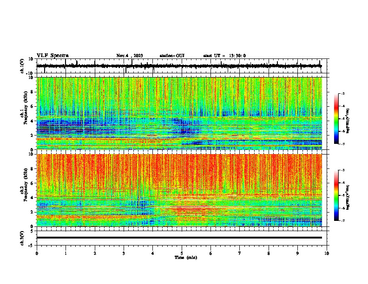Image resolution: width=368 pixels, height=284 pixels.
Task: Click the ch.3(V) axis label
Action: point(22,238)
